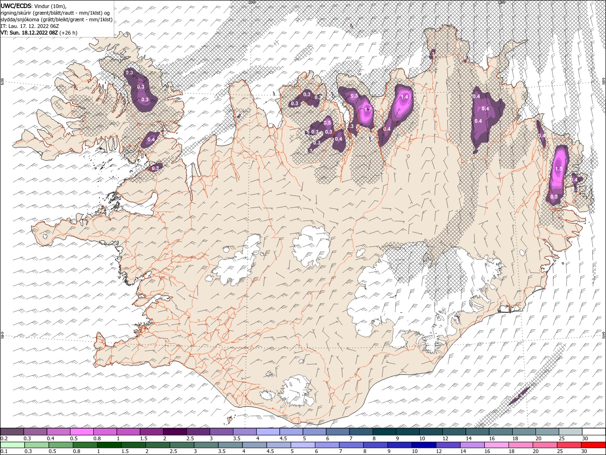This screenshot has height=455, width=606.
Task: Pick the bright magenta snow swatch between 0.5 and 0.8
Action: [x=82, y=431]
